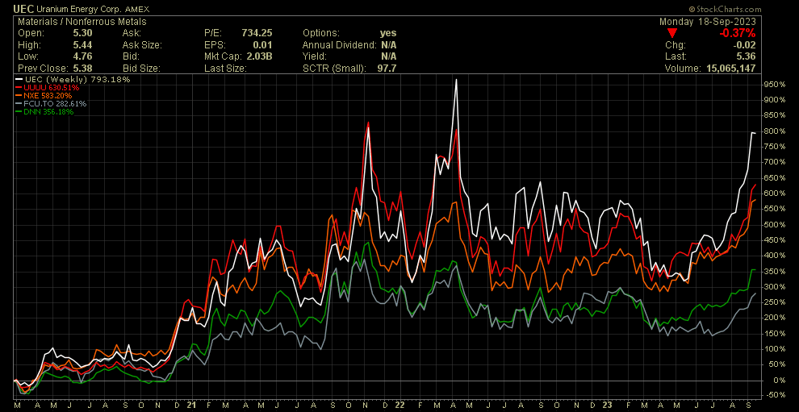Click the Materials / Nonferrous Metals sector text
Viewport: 799px width, 412px height.
point(82,22)
